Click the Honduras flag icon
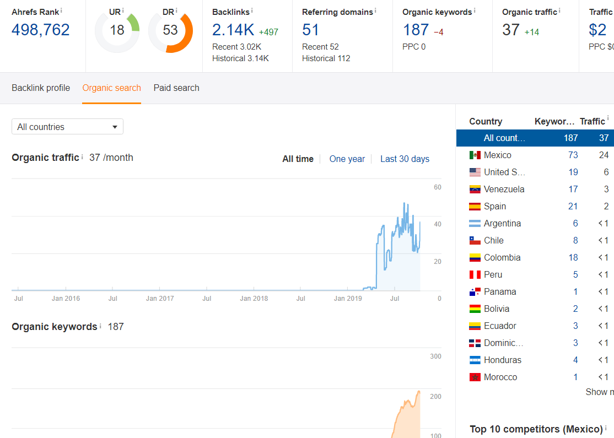614x438 pixels. click(x=475, y=360)
